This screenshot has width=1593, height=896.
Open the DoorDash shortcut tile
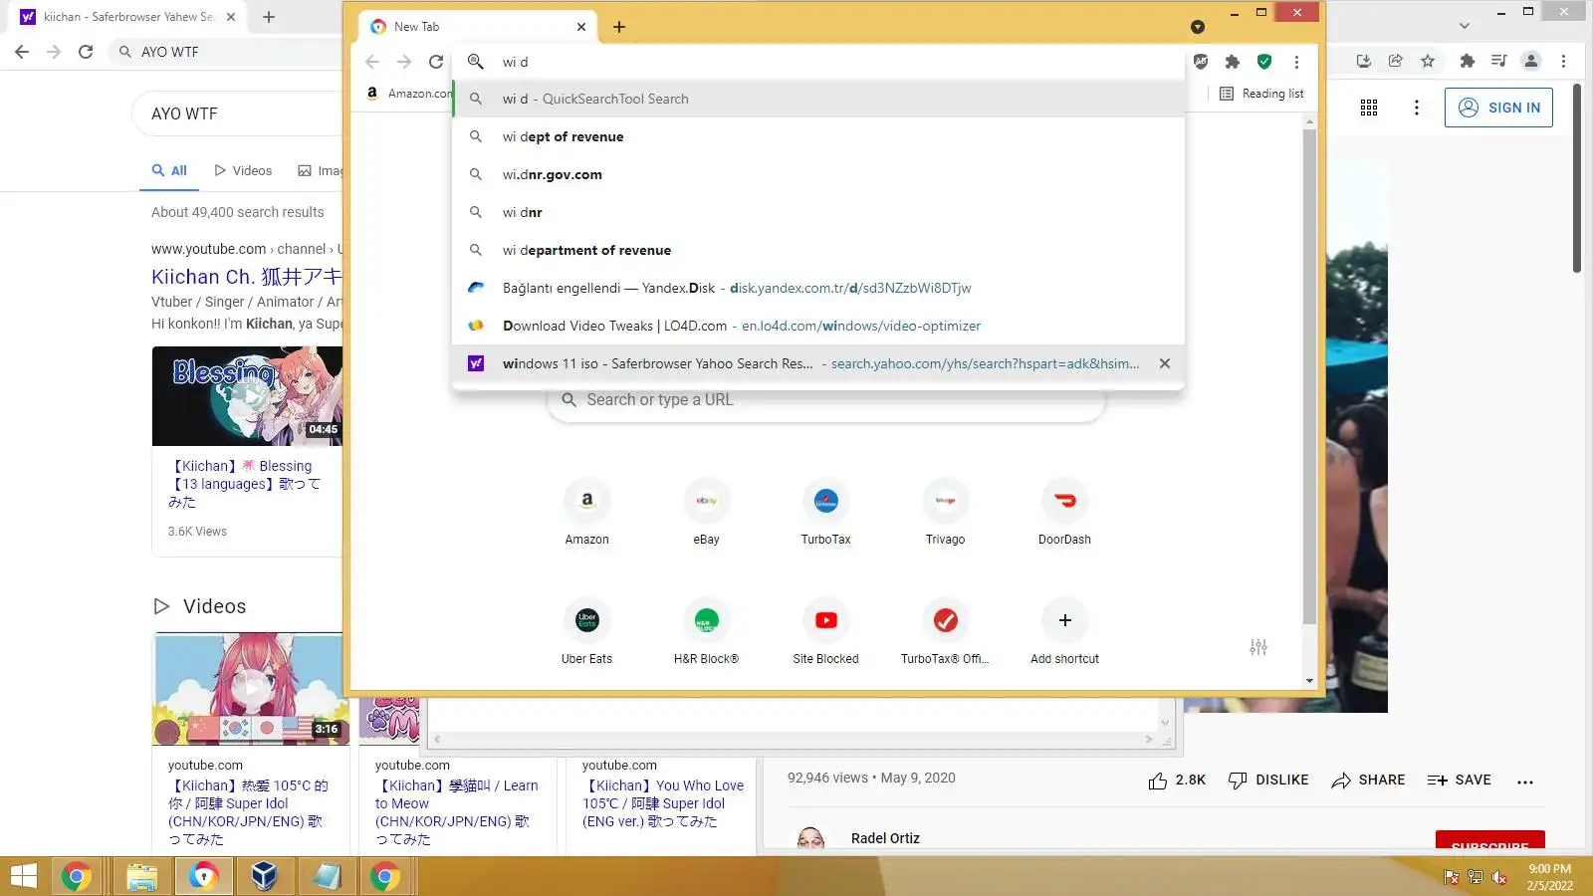pos(1065,512)
